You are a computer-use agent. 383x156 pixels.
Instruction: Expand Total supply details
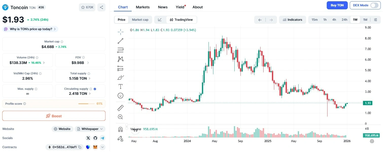point(90,78)
